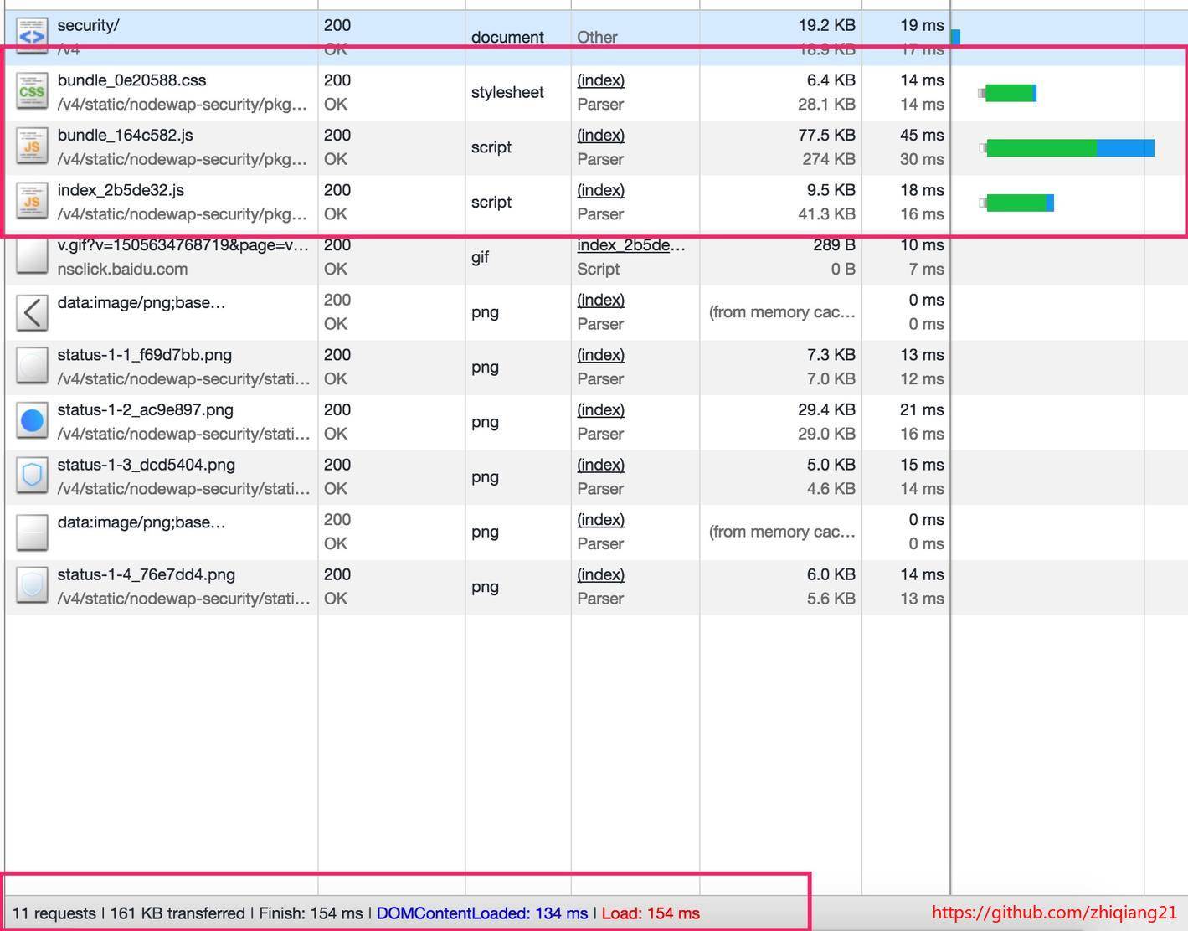This screenshot has width=1188, height=931.
Task: Click the JS icon beside index_2b5de32.js
Action: [32, 202]
